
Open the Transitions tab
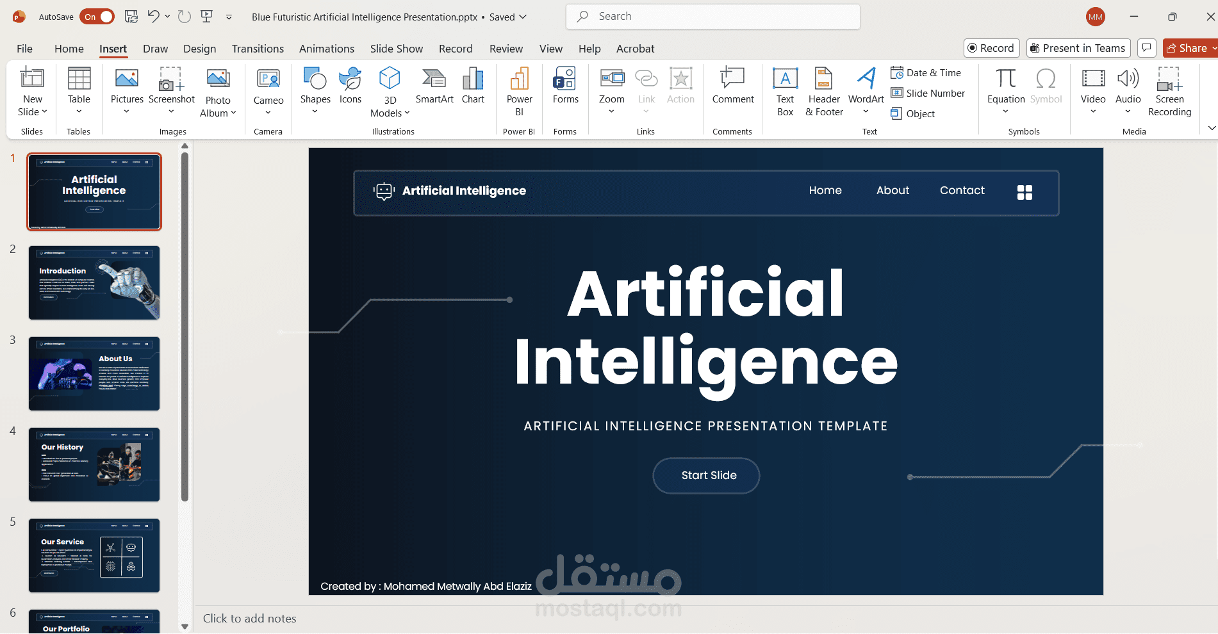tap(258, 49)
